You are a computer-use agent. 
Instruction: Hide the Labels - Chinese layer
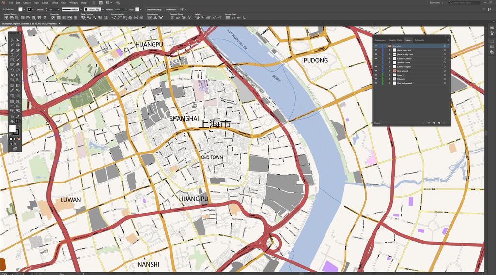375,59
